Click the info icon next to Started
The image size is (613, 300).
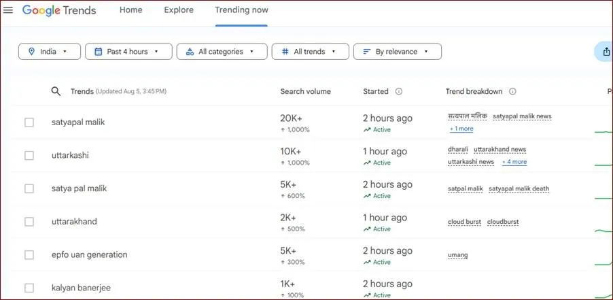(x=399, y=91)
